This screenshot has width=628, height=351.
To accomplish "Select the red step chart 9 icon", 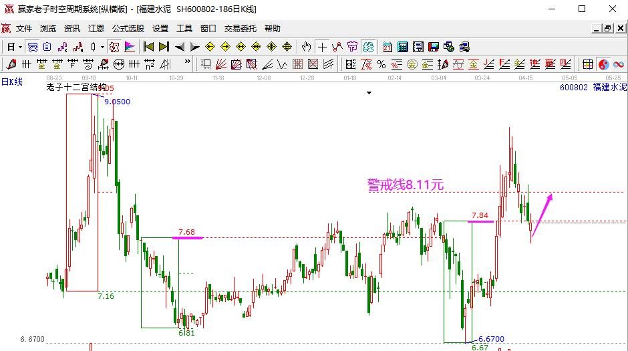I will [78, 47].
